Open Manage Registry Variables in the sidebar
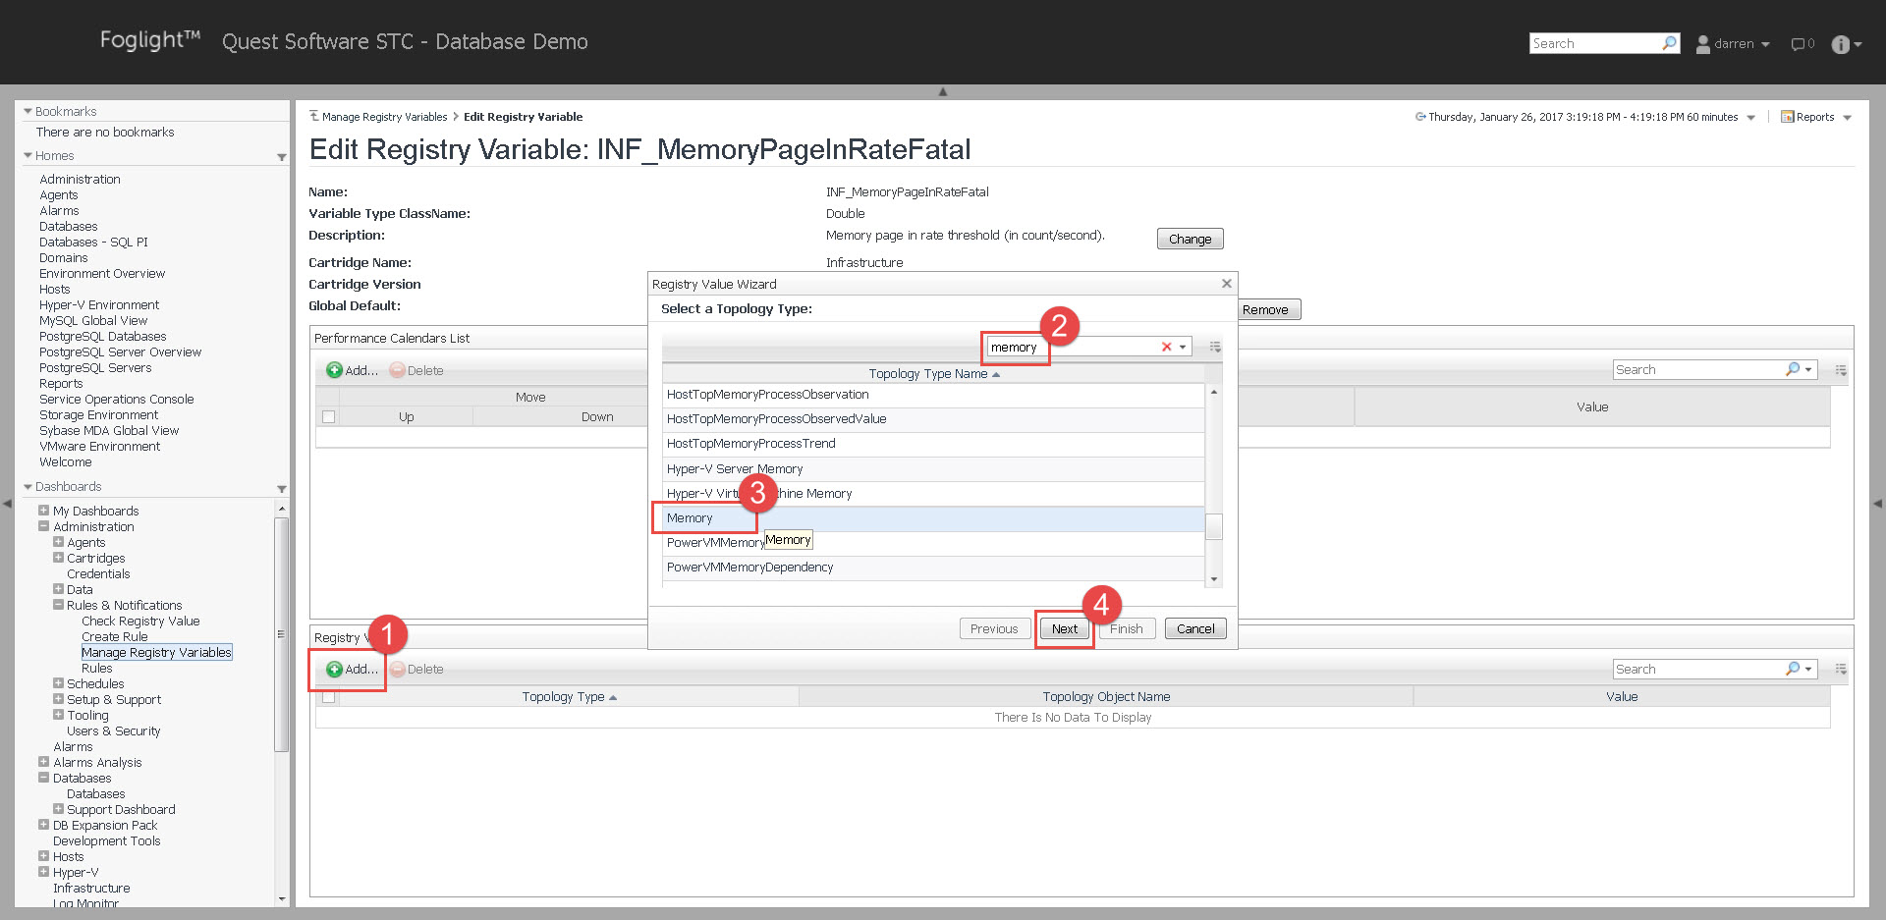 click(x=156, y=652)
